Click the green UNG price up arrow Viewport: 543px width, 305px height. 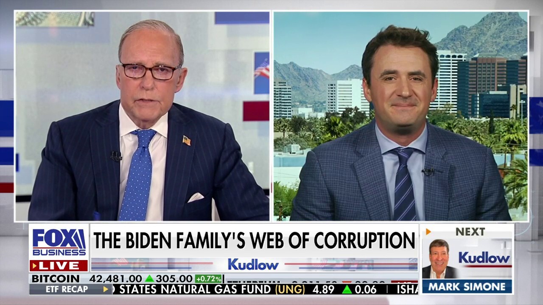(347, 289)
